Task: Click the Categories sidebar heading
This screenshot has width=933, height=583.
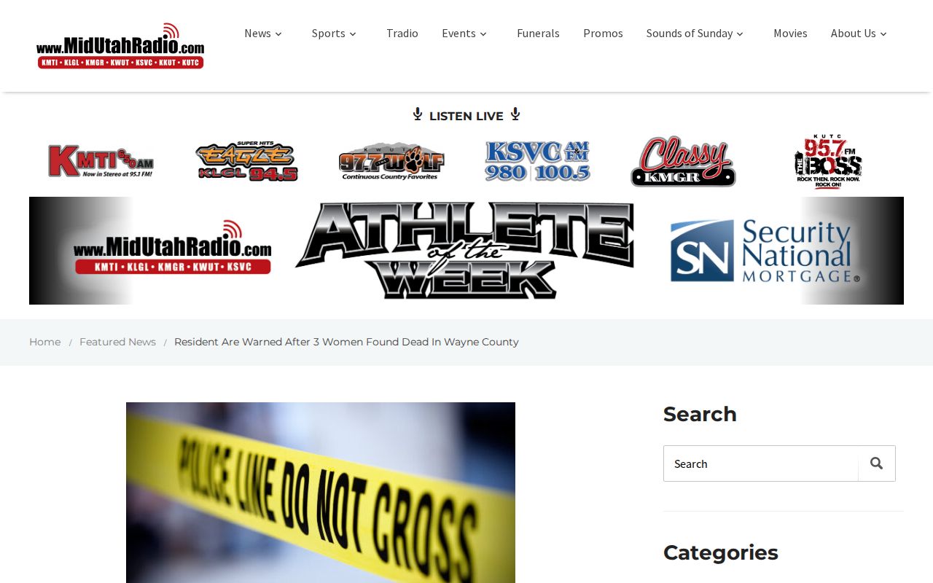Action: coord(721,552)
